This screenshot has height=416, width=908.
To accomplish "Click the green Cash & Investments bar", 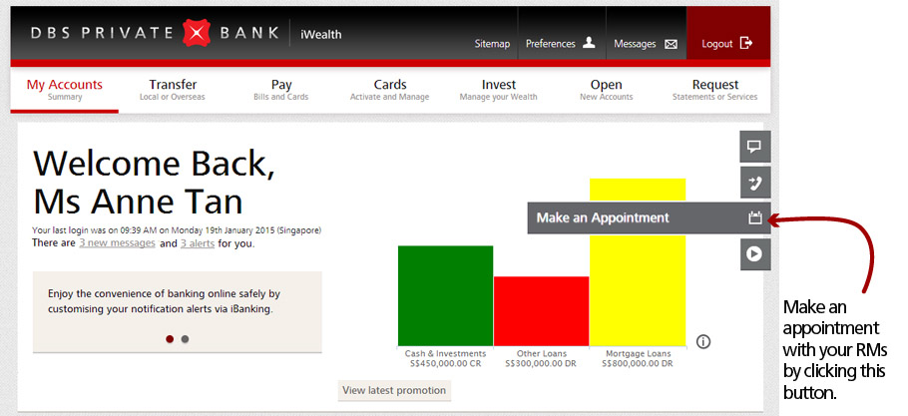I will tap(445, 295).
